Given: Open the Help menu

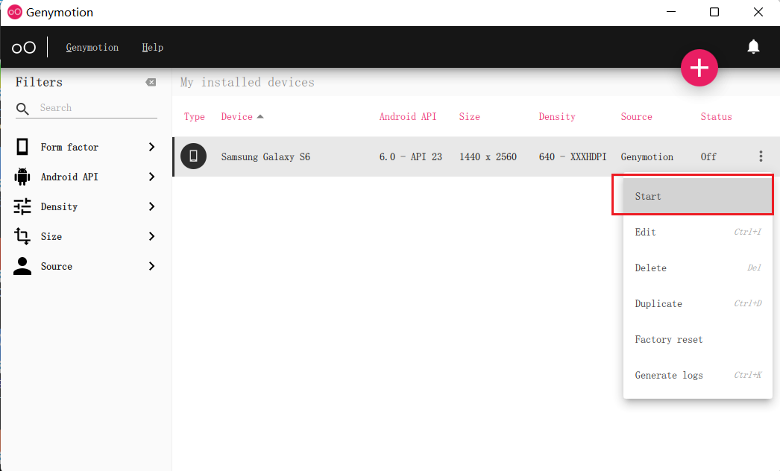Looking at the screenshot, I should pos(152,47).
